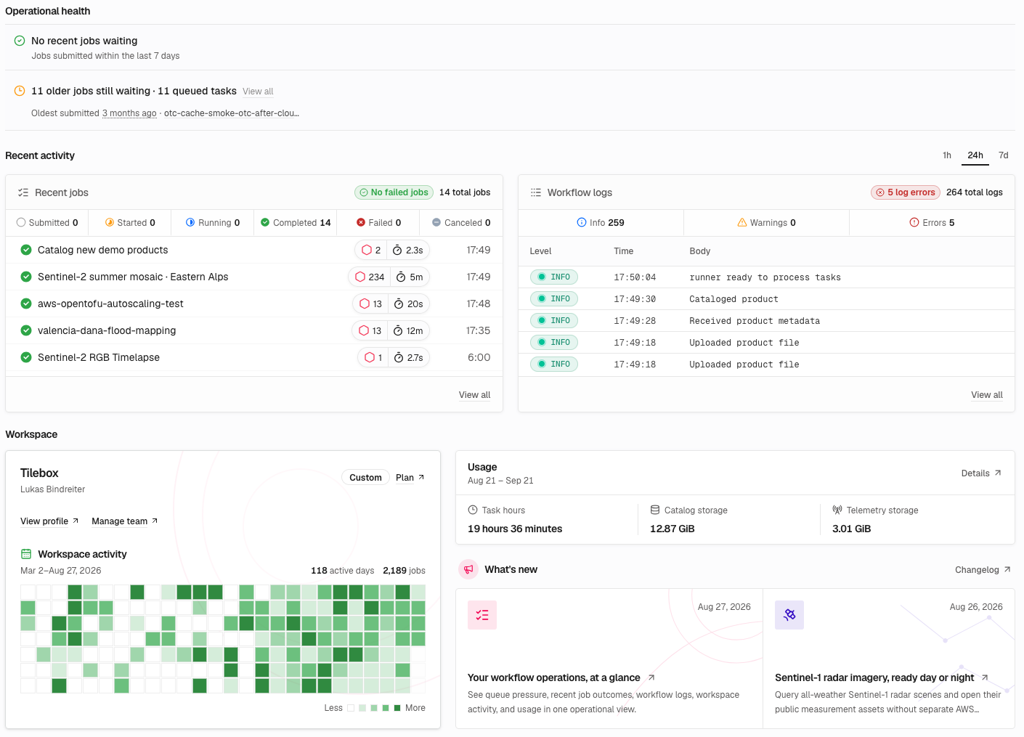Click the darkest green legend swatch next to More

click(x=397, y=708)
